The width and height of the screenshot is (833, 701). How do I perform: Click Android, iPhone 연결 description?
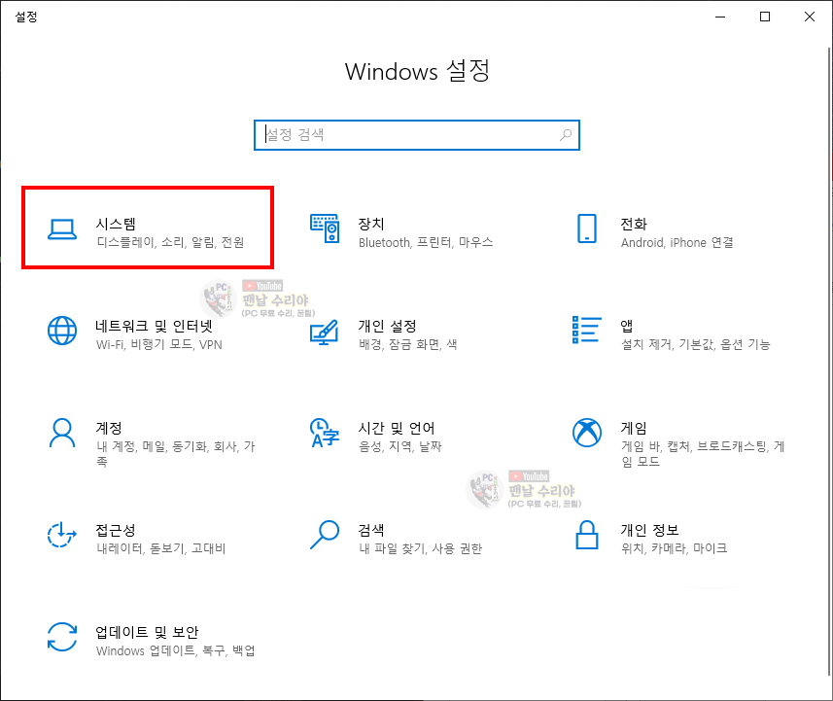677,242
